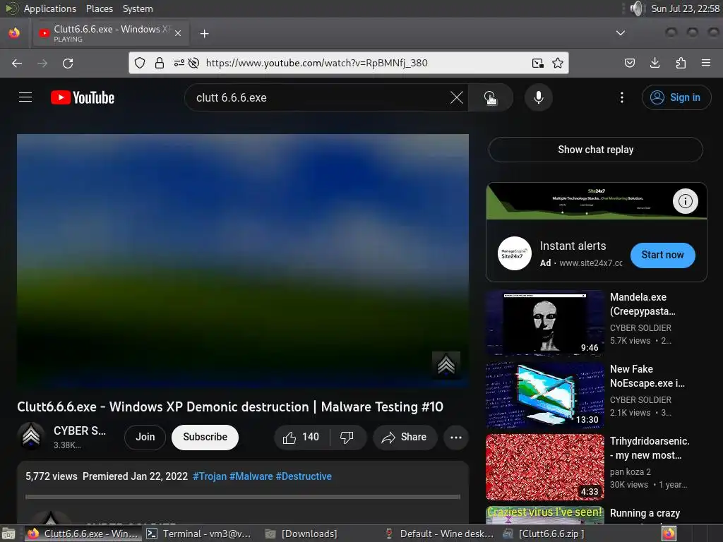
Task: Open Pocket save button
Action: click(629, 63)
